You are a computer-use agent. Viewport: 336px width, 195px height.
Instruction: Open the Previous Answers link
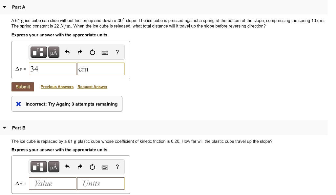point(57,87)
